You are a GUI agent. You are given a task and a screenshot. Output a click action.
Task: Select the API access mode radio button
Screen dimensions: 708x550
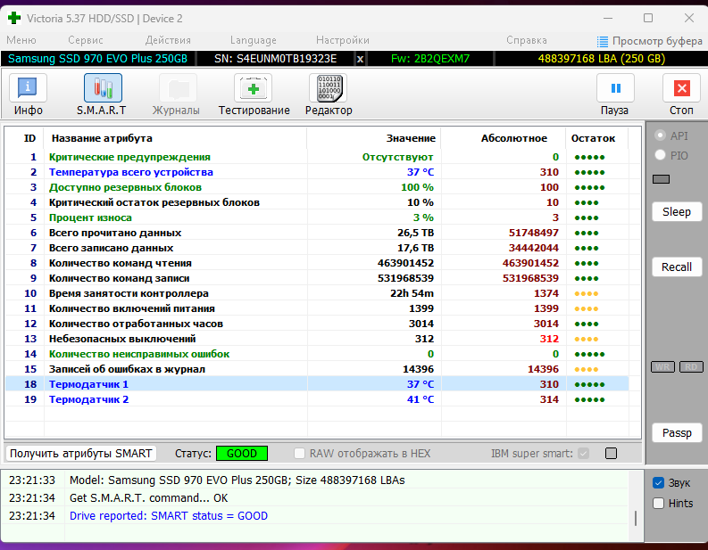pos(660,135)
